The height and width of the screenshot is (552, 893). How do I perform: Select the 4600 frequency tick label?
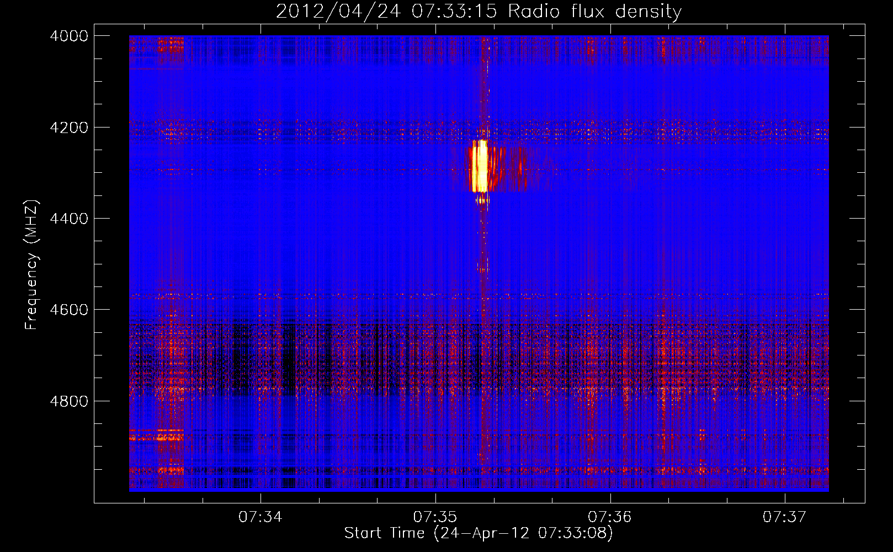tap(69, 310)
